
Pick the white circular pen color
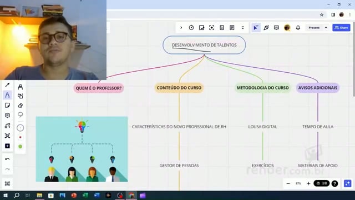(x=20, y=128)
